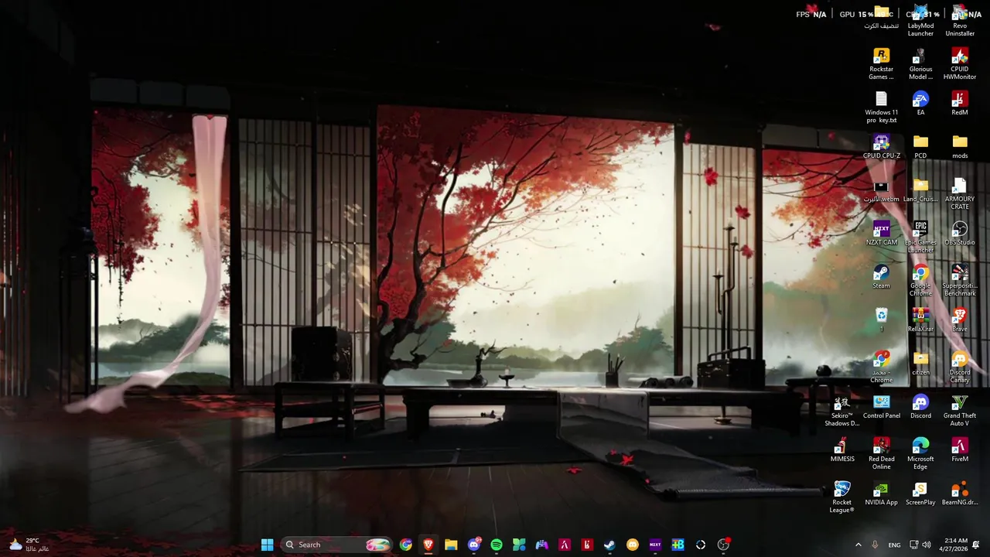Open the CPUID CPU-Z desktop icon
The width and height of the screenshot is (990, 557).
click(x=881, y=146)
